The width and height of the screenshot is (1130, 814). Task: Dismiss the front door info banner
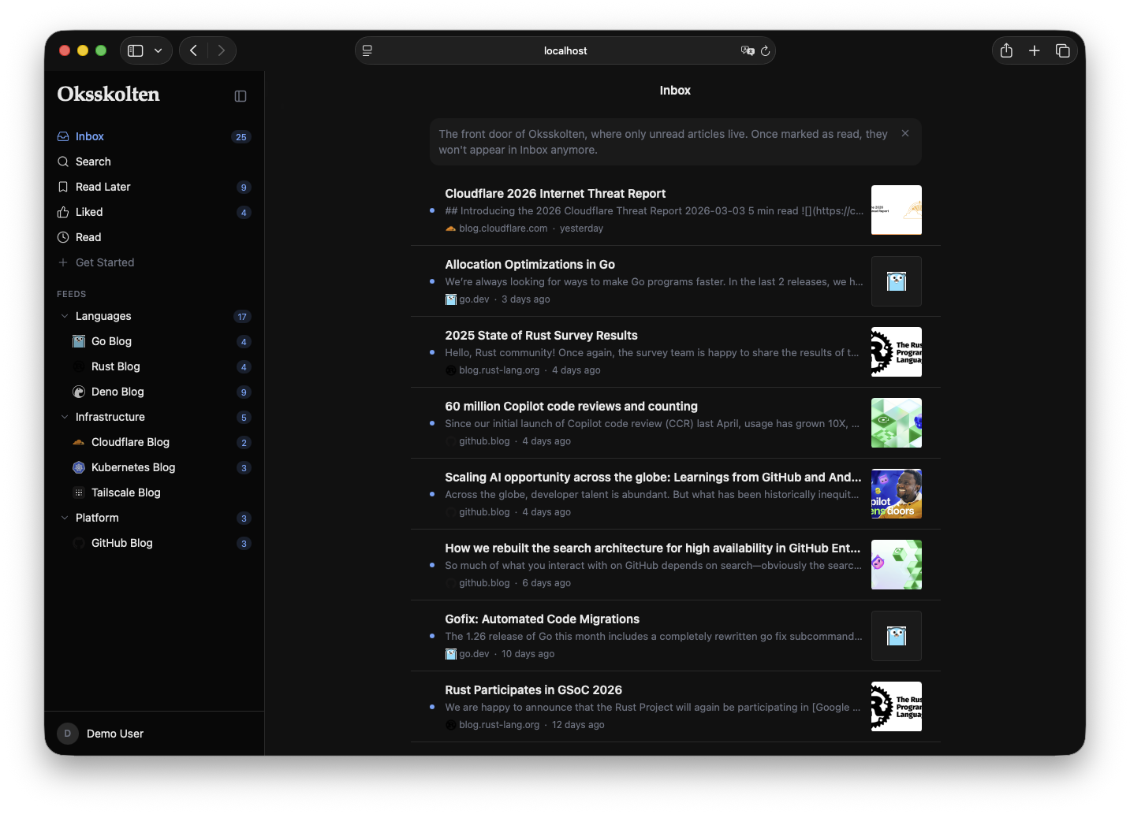pyautogui.click(x=904, y=133)
